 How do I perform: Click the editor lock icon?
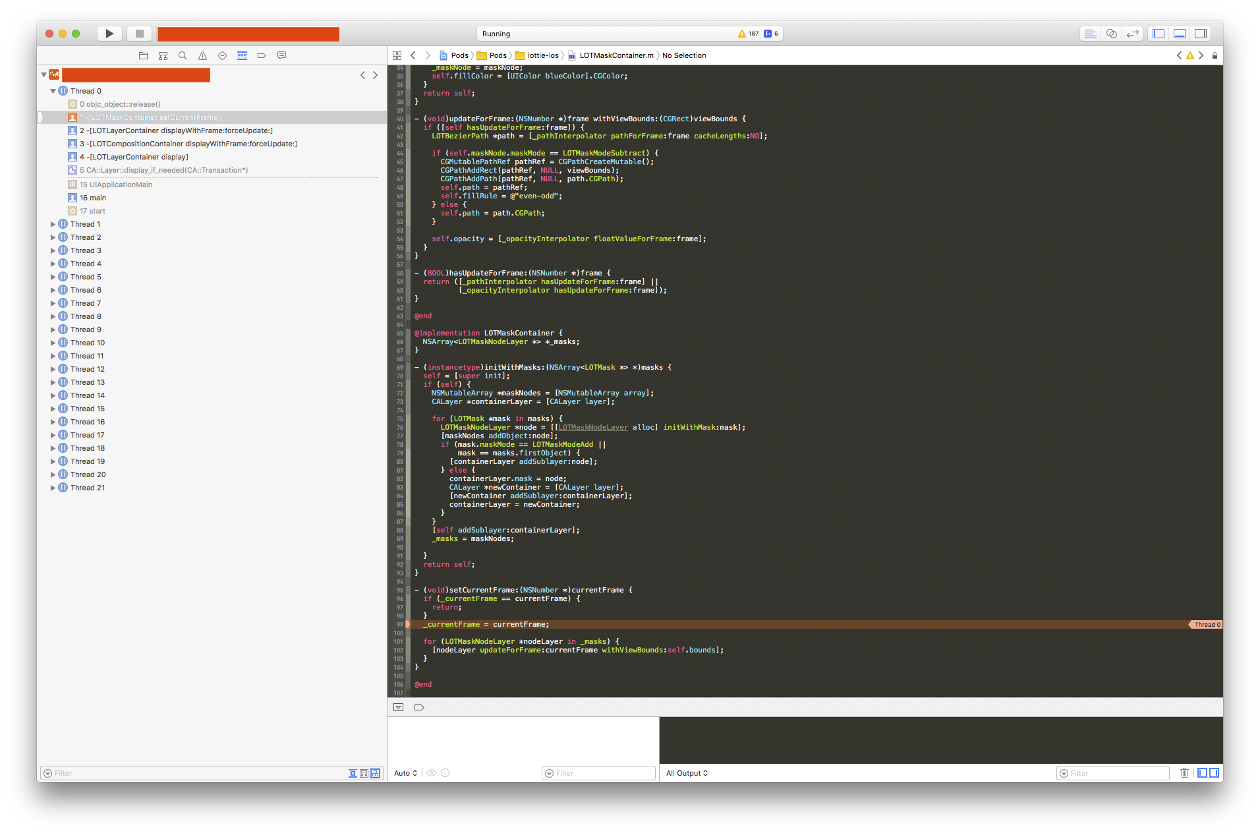[x=1215, y=56]
